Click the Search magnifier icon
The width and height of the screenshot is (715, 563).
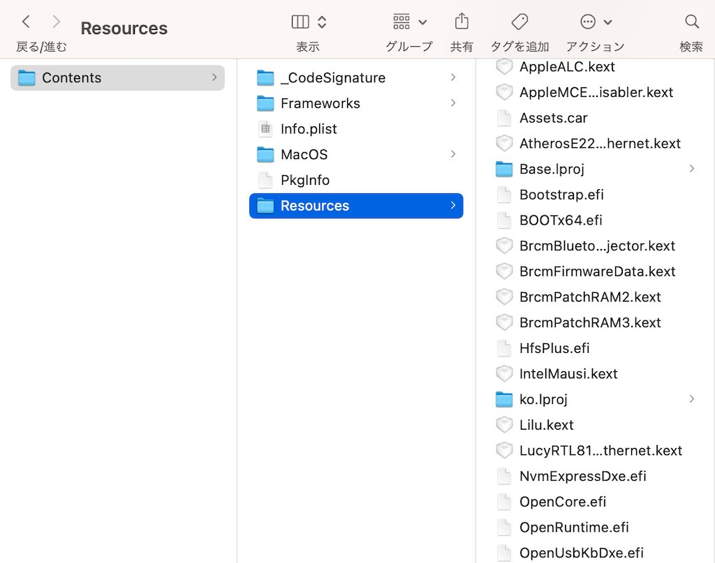click(692, 22)
